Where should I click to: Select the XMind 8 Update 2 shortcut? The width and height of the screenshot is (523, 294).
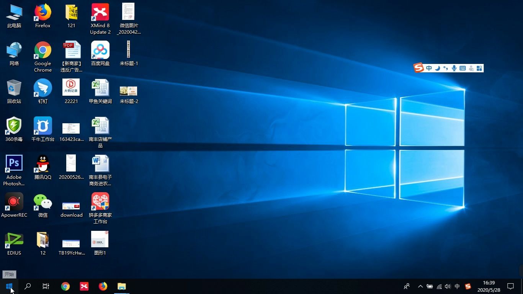(x=100, y=19)
